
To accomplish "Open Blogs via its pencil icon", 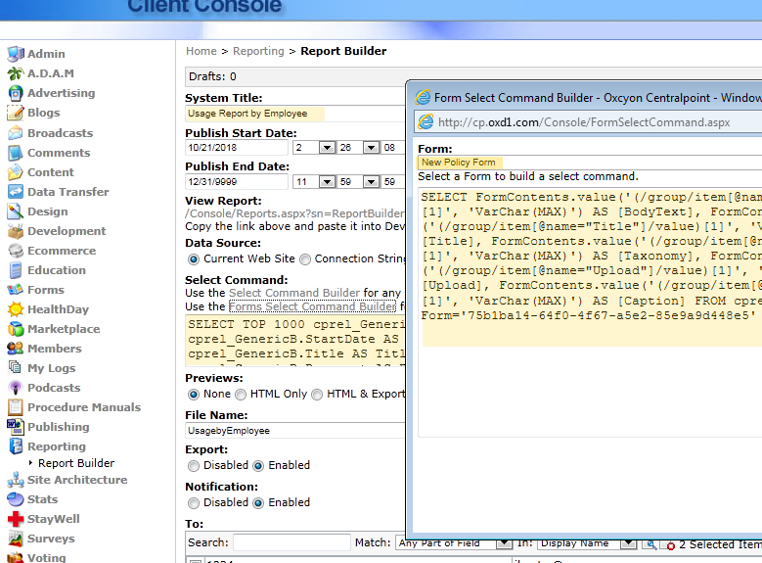I will click(15, 113).
